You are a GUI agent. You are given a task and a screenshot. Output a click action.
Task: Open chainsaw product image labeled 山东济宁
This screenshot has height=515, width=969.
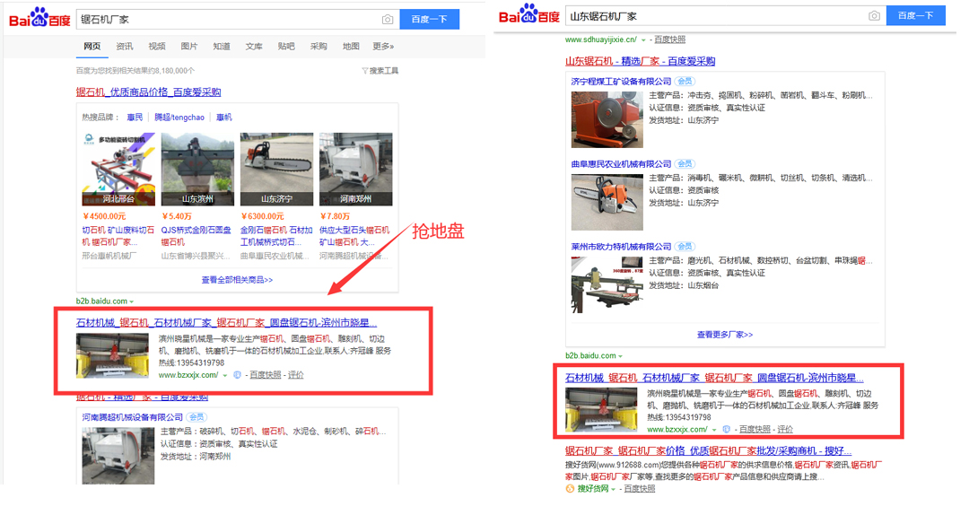click(277, 169)
